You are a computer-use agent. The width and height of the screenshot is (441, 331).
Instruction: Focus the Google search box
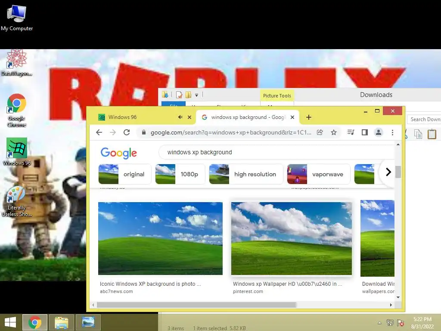tap(277, 152)
